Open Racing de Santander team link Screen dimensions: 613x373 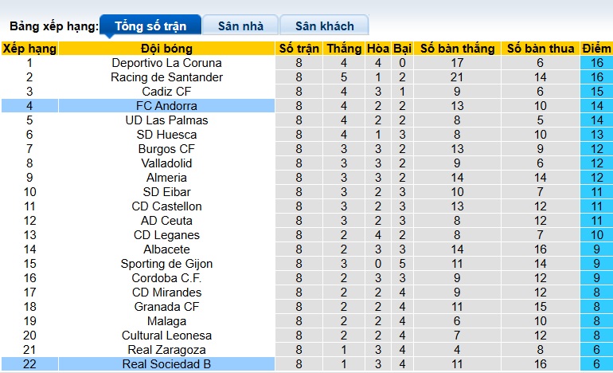[x=166, y=77]
